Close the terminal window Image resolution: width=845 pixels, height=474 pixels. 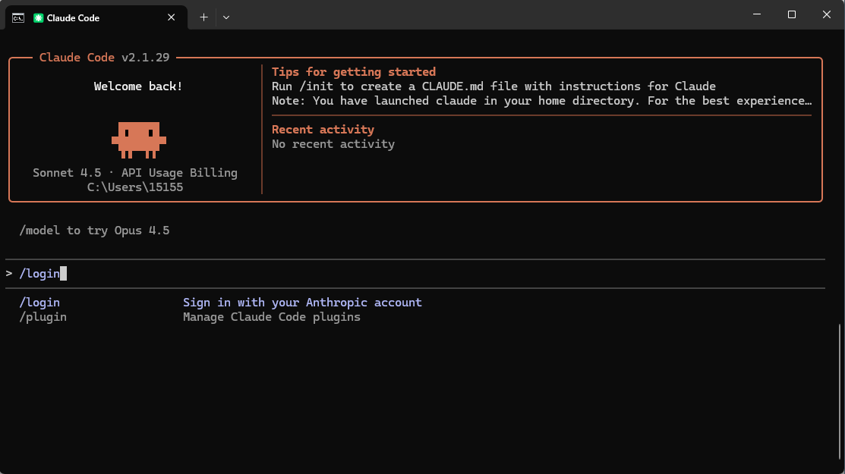[x=826, y=15]
